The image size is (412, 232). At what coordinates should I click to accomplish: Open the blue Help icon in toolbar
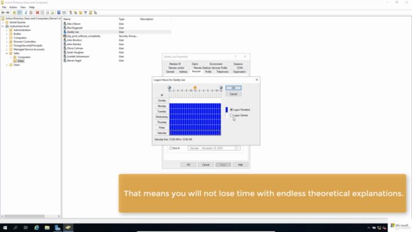(59, 13)
